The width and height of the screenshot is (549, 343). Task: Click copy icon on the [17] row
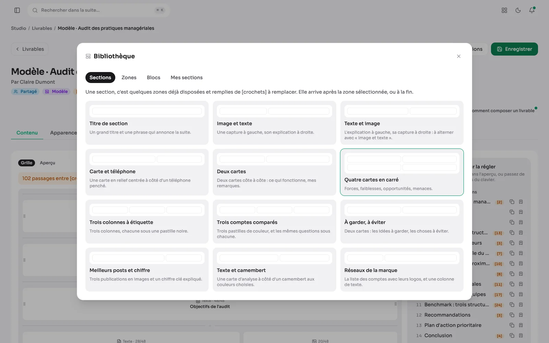[512, 294]
